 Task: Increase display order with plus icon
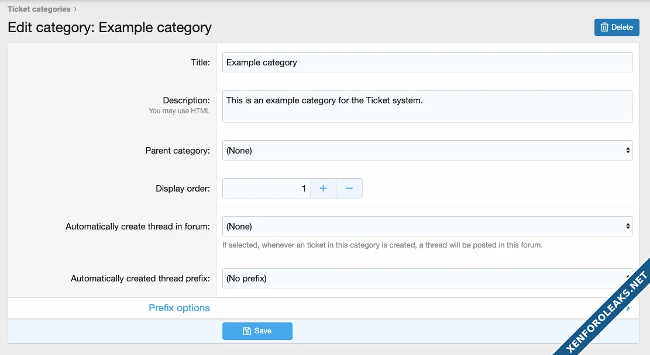[x=323, y=189]
